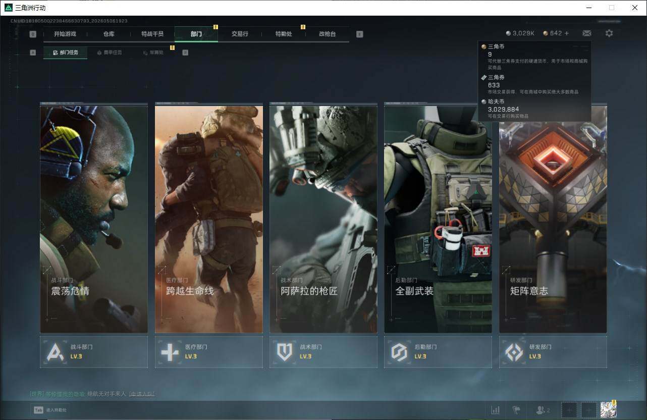This screenshot has height=420, width=647.
Task: Click the 后勤部门 hexagon emblem icon
Action: [x=399, y=352]
